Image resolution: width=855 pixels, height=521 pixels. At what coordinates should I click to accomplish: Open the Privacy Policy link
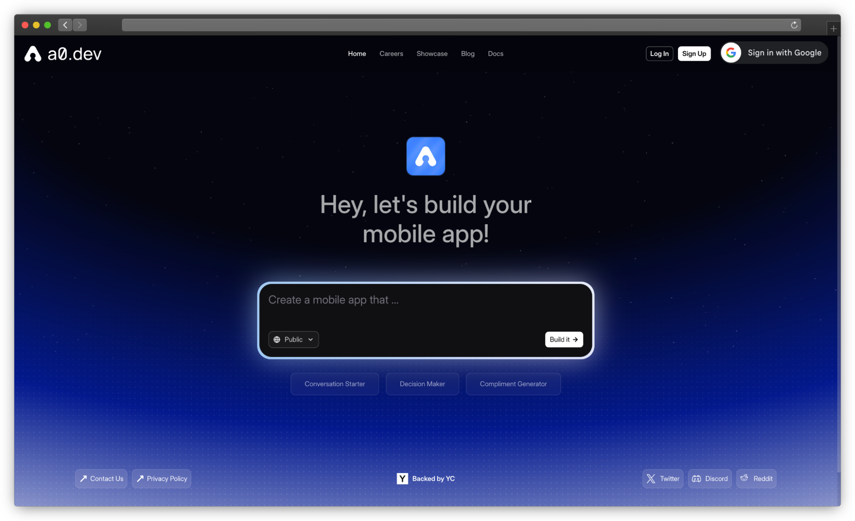tap(162, 479)
